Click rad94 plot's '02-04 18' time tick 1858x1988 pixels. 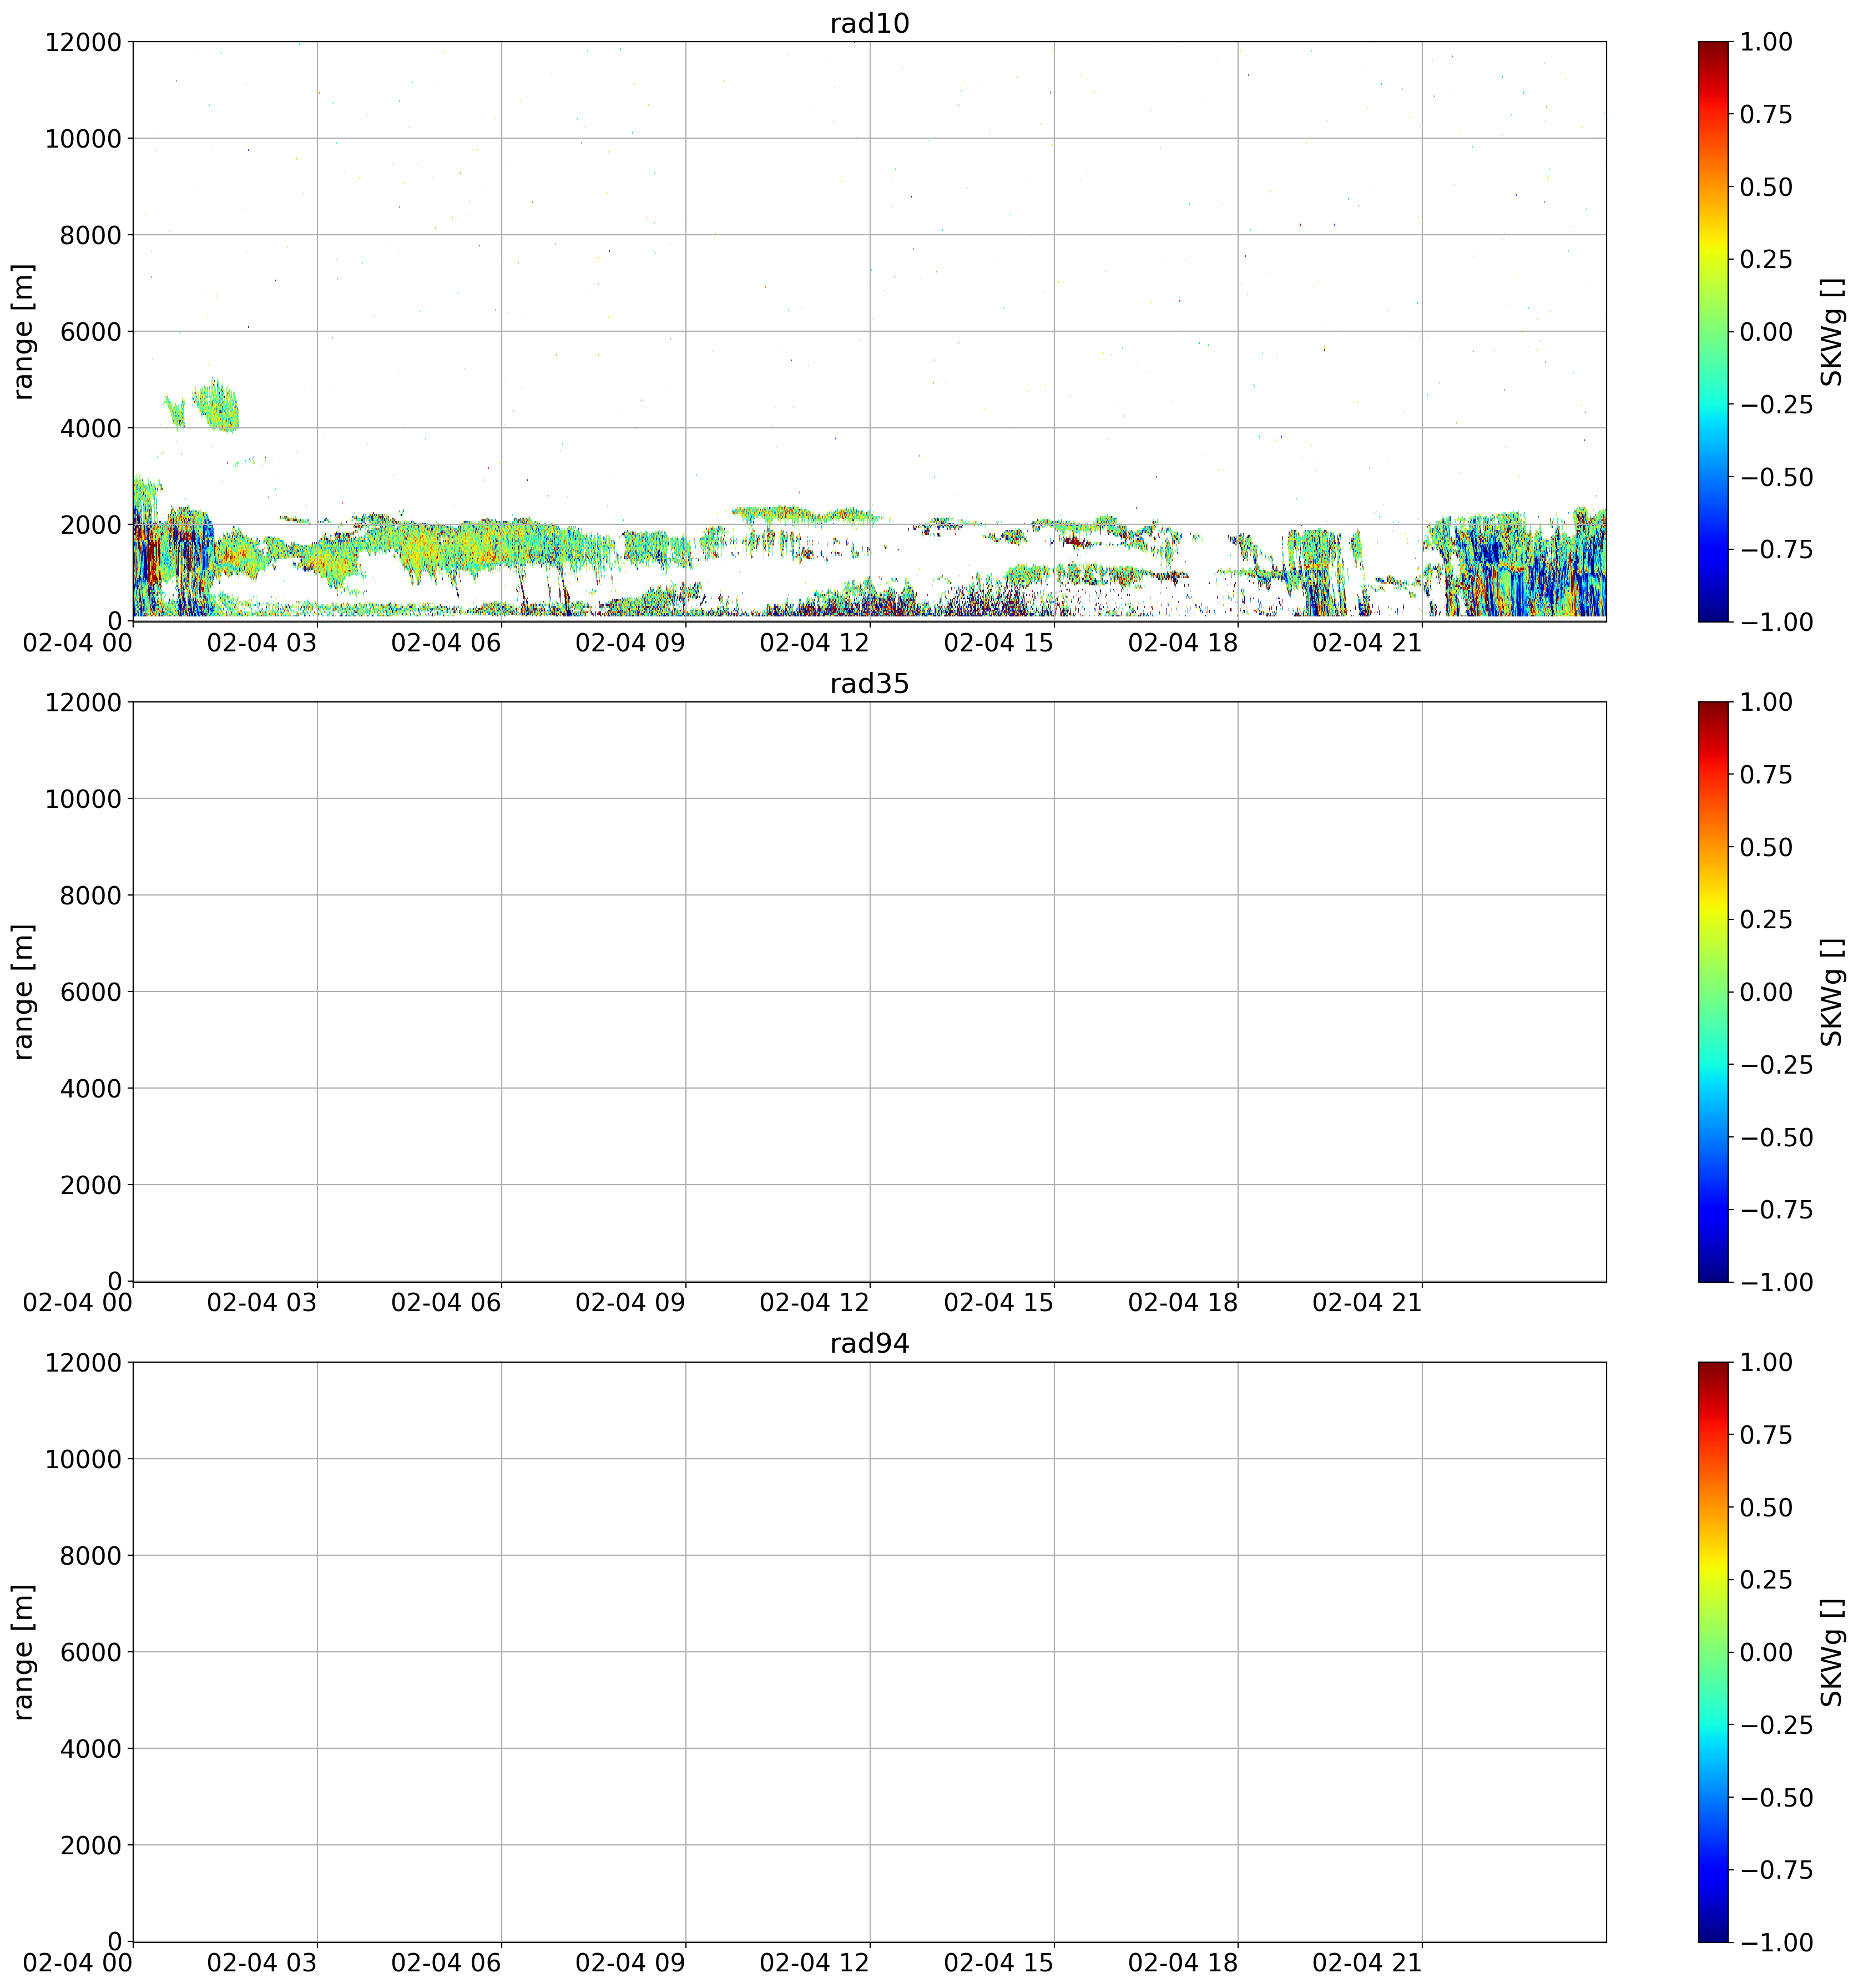[x=1183, y=1963]
